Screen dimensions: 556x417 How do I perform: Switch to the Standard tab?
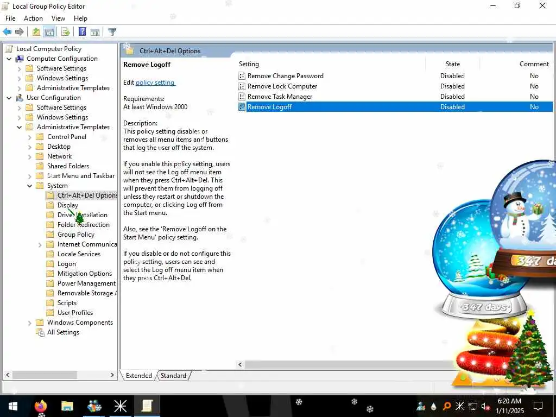point(173,376)
